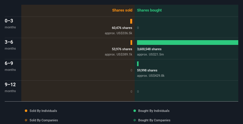The height and width of the screenshot is (124, 243).
Task: Select the Sold By Individuals legend label
Action: click(x=43, y=111)
